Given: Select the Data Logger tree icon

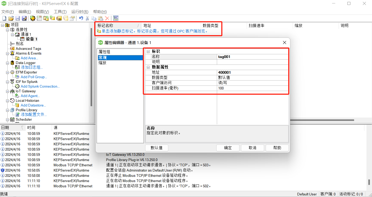Looking at the screenshot, I should (x=12, y=63).
